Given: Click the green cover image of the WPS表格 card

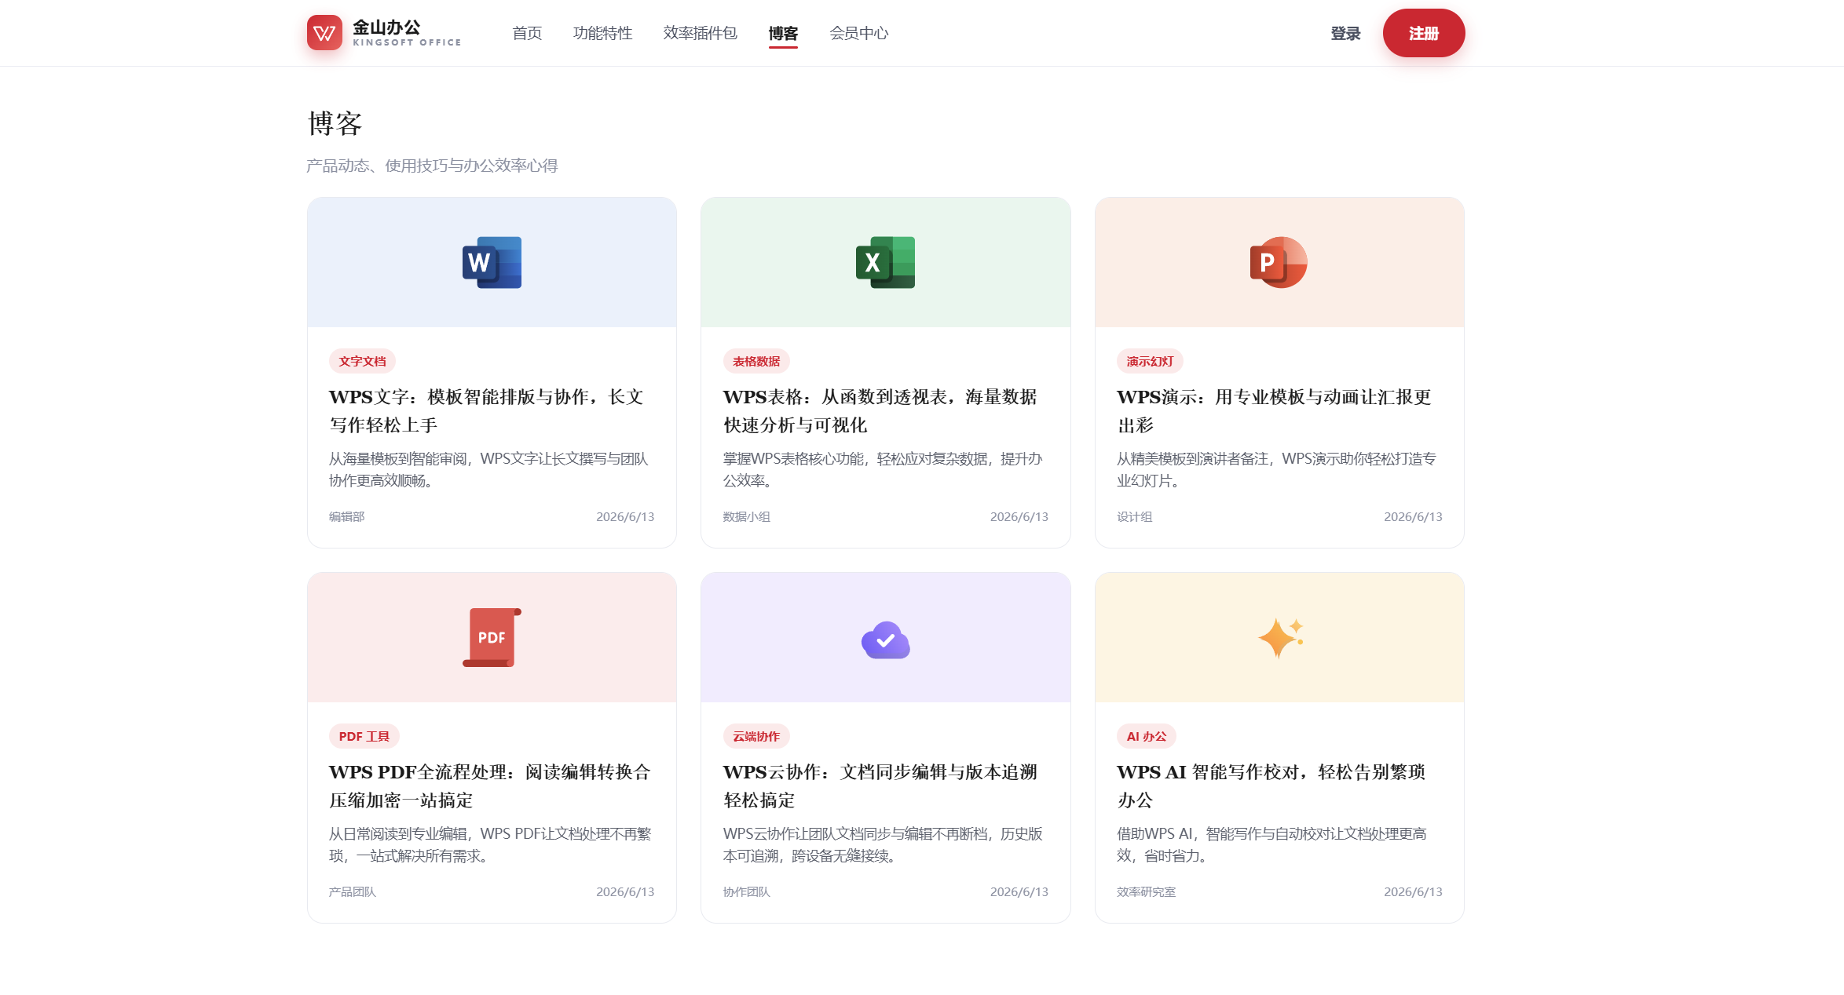Looking at the screenshot, I should (x=885, y=262).
